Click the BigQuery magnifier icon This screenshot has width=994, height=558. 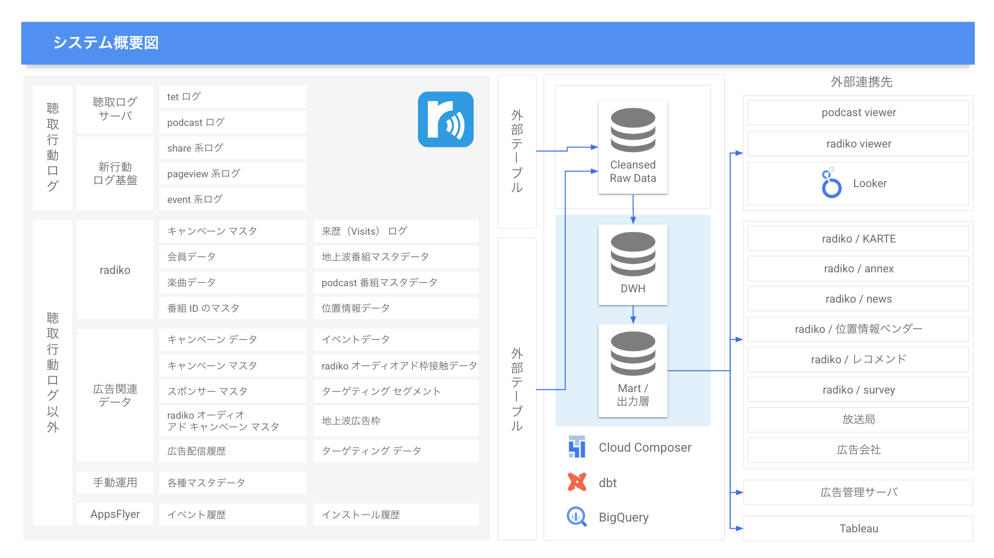(576, 517)
